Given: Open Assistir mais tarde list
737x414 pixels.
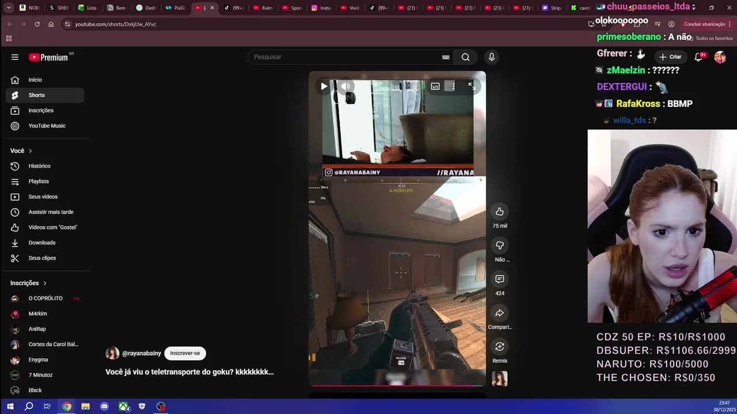Looking at the screenshot, I should point(45,212).
